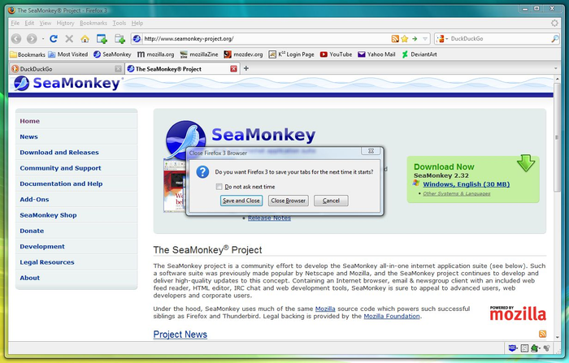The image size is (569, 363).
Task: Open the mozillaZine bookmark
Action: click(199, 54)
